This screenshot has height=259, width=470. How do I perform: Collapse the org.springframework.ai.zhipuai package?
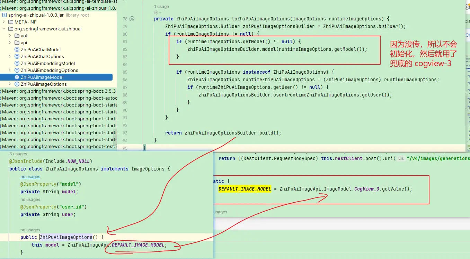pyautogui.click(x=4, y=29)
